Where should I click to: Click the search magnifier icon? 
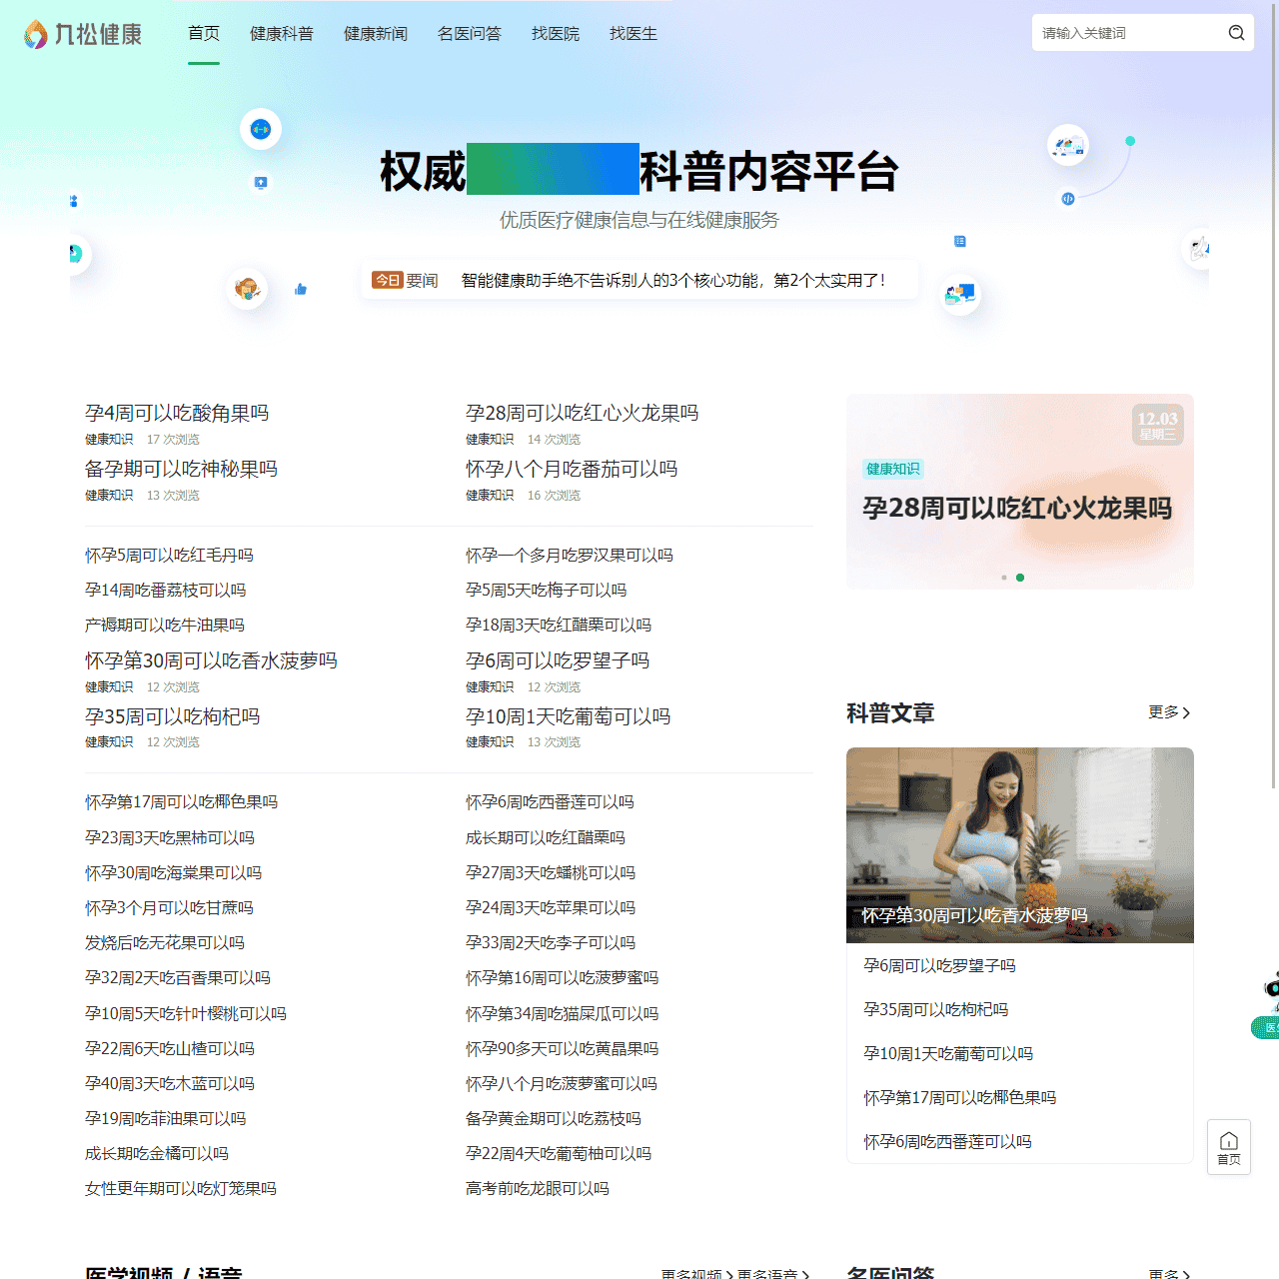(1236, 33)
